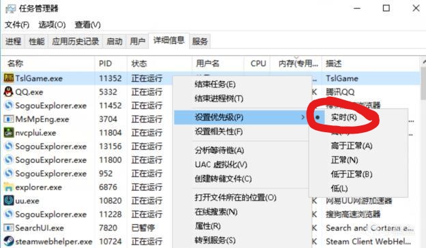Sort by the 描述 column header

(371, 63)
